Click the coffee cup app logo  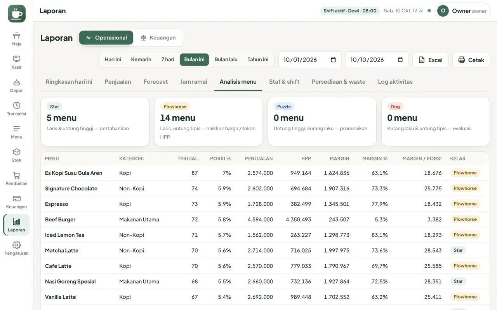click(17, 14)
